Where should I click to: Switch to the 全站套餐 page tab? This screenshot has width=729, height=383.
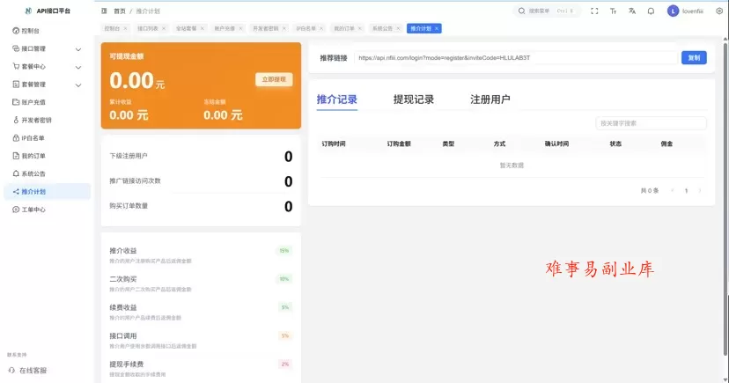[186, 28]
